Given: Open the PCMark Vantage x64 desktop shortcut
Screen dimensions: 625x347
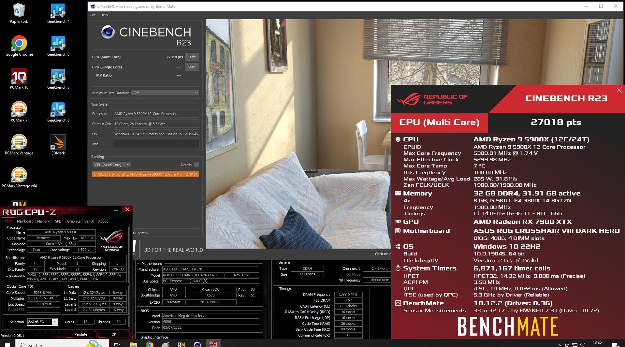Looking at the screenshot, I should coord(19,178).
